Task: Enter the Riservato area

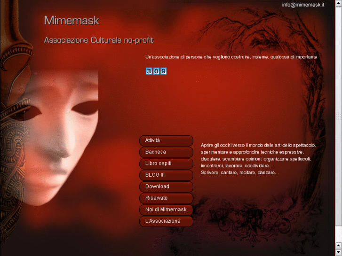Action: click(x=166, y=198)
